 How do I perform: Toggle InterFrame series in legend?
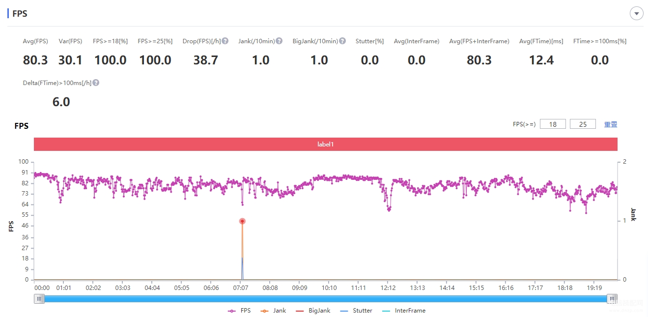(403, 311)
